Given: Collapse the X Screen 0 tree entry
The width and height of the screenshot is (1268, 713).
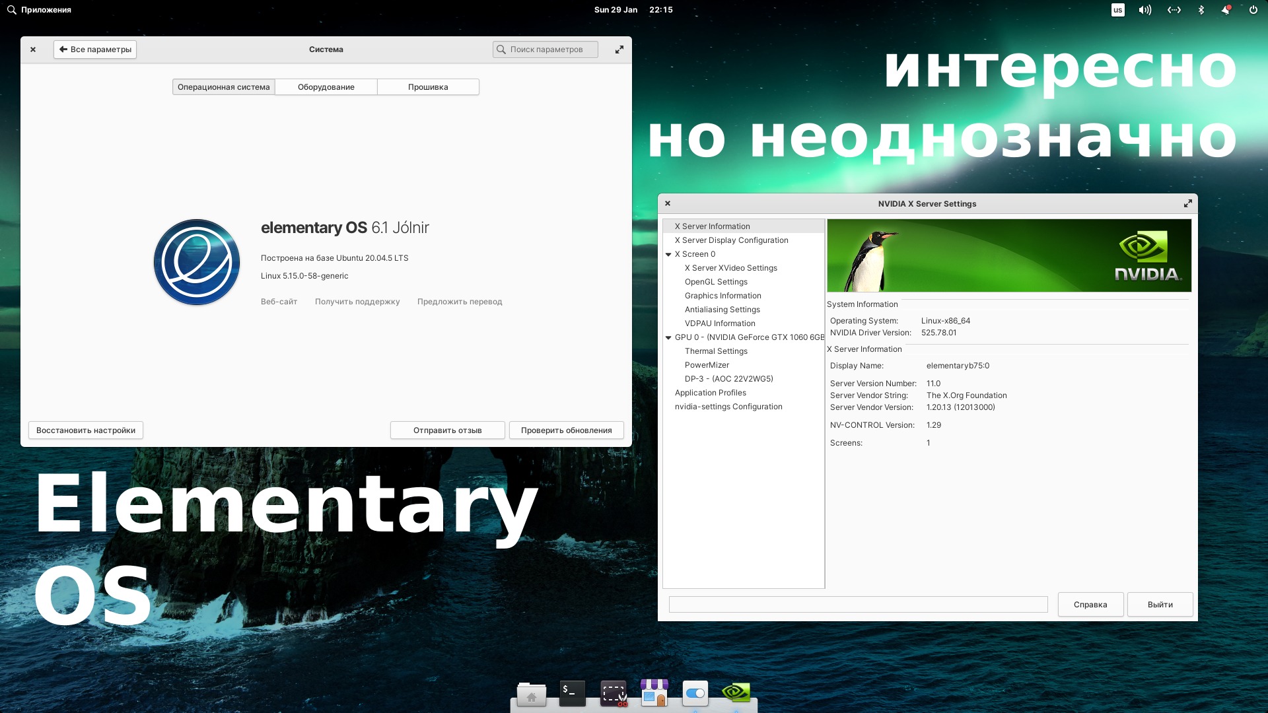Looking at the screenshot, I should coord(669,254).
